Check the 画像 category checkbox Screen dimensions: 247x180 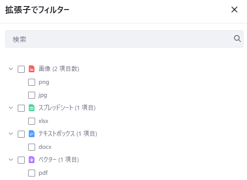pyautogui.click(x=21, y=69)
